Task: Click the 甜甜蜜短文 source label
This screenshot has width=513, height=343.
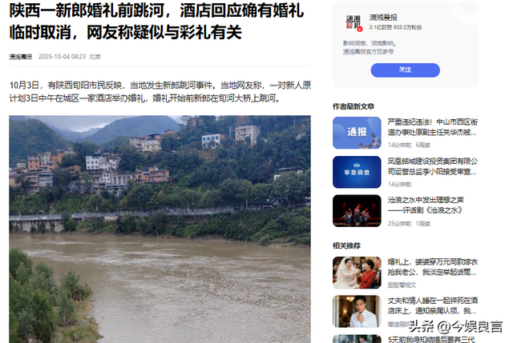Action: 402,285
